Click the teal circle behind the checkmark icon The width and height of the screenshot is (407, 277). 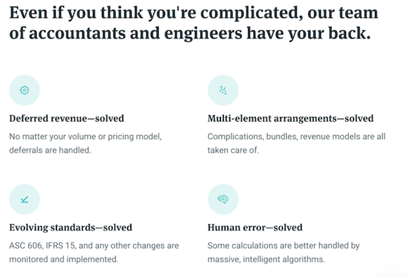click(x=24, y=200)
